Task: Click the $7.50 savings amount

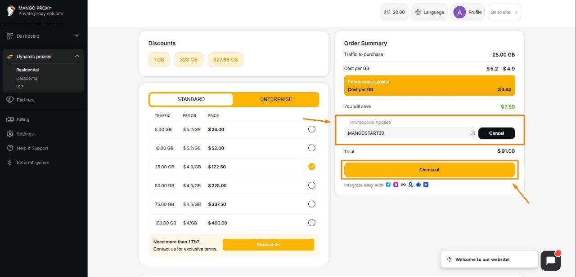Action: point(508,107)
